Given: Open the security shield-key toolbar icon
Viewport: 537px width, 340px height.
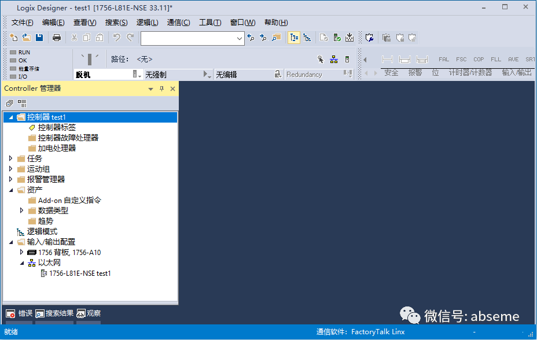Looking at the screenshot, I should pyautogui.click(x=369, y=38).
